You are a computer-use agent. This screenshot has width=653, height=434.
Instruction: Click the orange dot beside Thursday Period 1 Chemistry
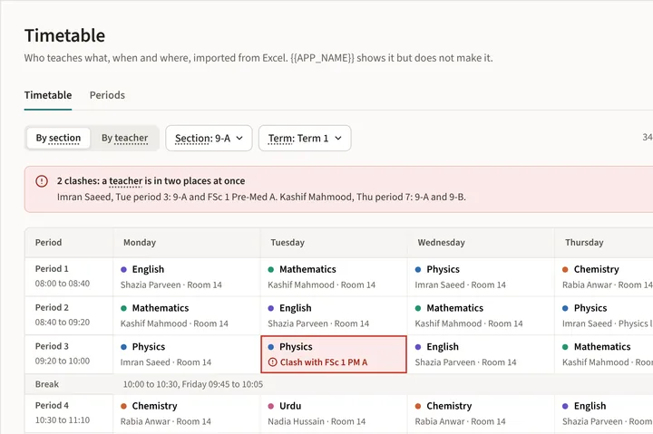tap(565, 270)
